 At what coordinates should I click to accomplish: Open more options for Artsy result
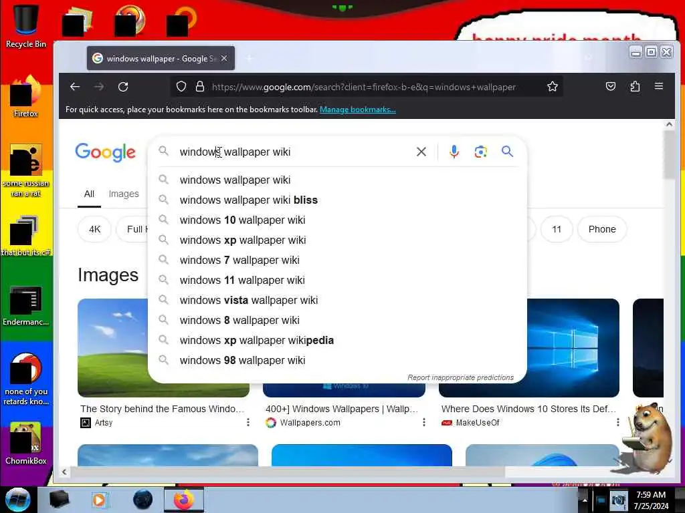click(x=248, y=422)
